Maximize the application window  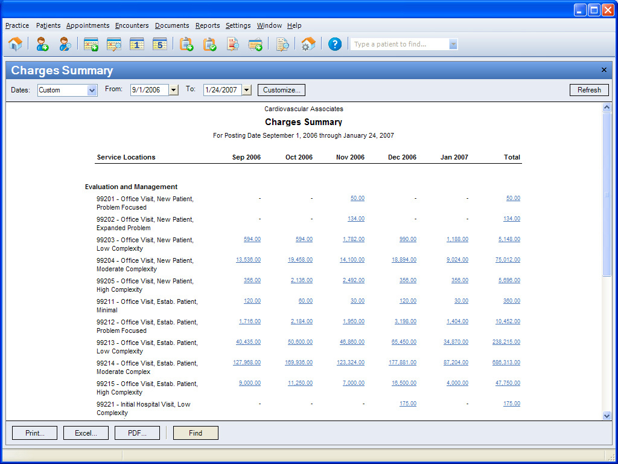pyautogui.click(x=594, y=10)
